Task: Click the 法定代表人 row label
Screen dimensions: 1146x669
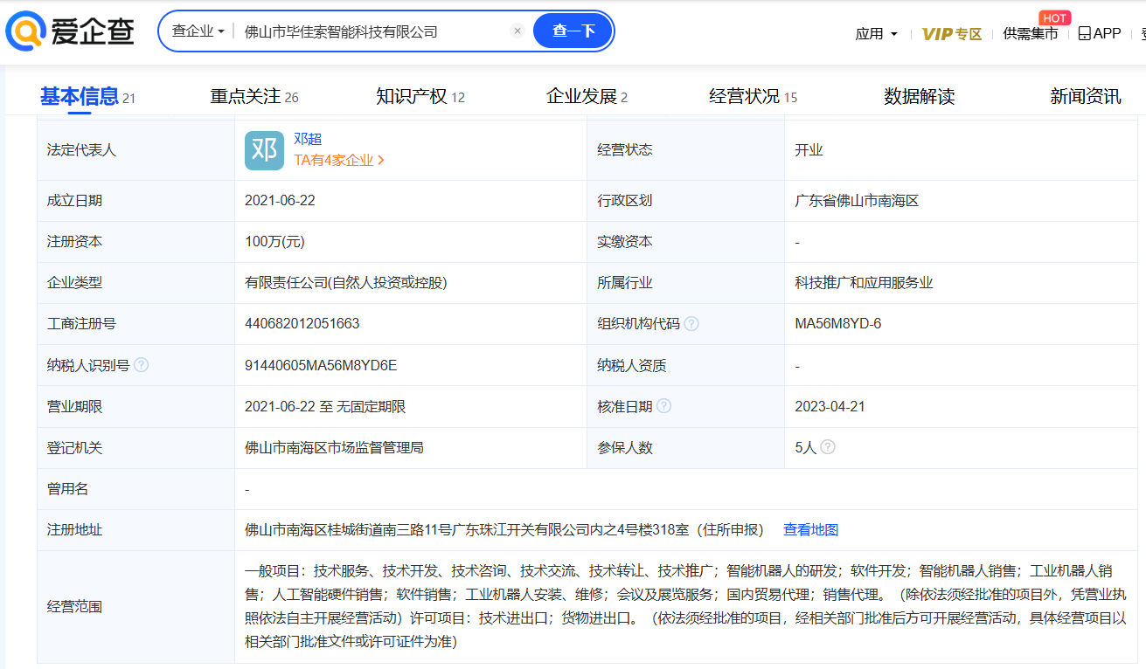Action: point(81,150)
